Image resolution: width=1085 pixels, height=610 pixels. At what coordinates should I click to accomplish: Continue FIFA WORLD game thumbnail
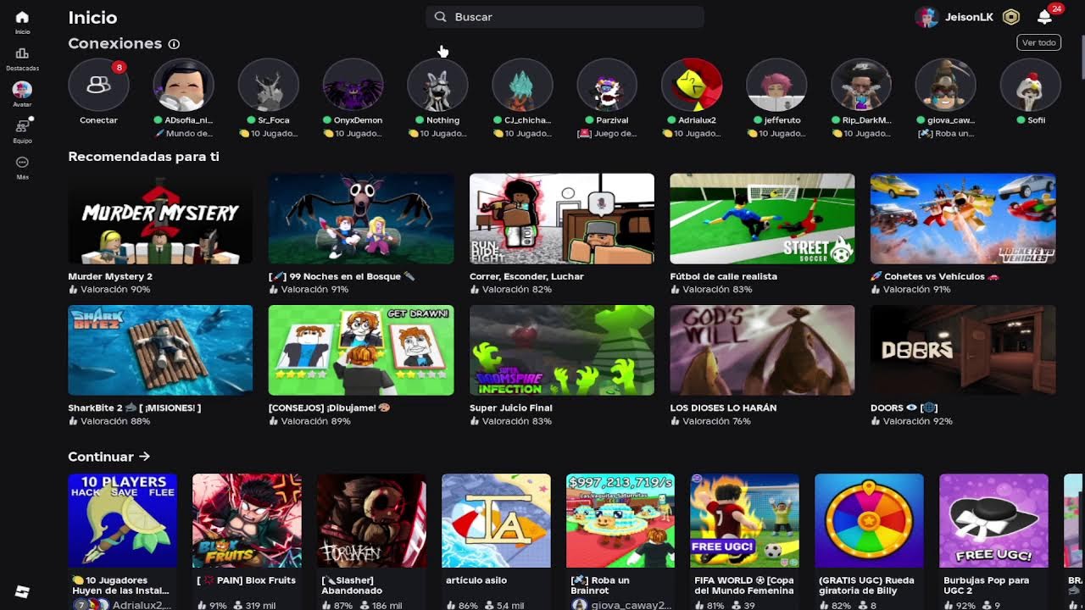(x=746, y=520)
